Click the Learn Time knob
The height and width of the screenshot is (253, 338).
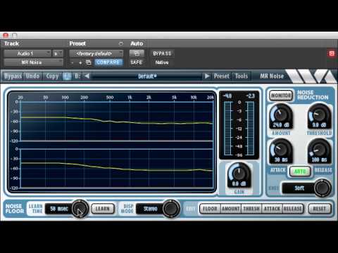(x=80, y=209)
